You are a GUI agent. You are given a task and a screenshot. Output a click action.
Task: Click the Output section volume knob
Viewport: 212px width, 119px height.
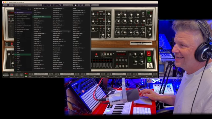point(150,16)
